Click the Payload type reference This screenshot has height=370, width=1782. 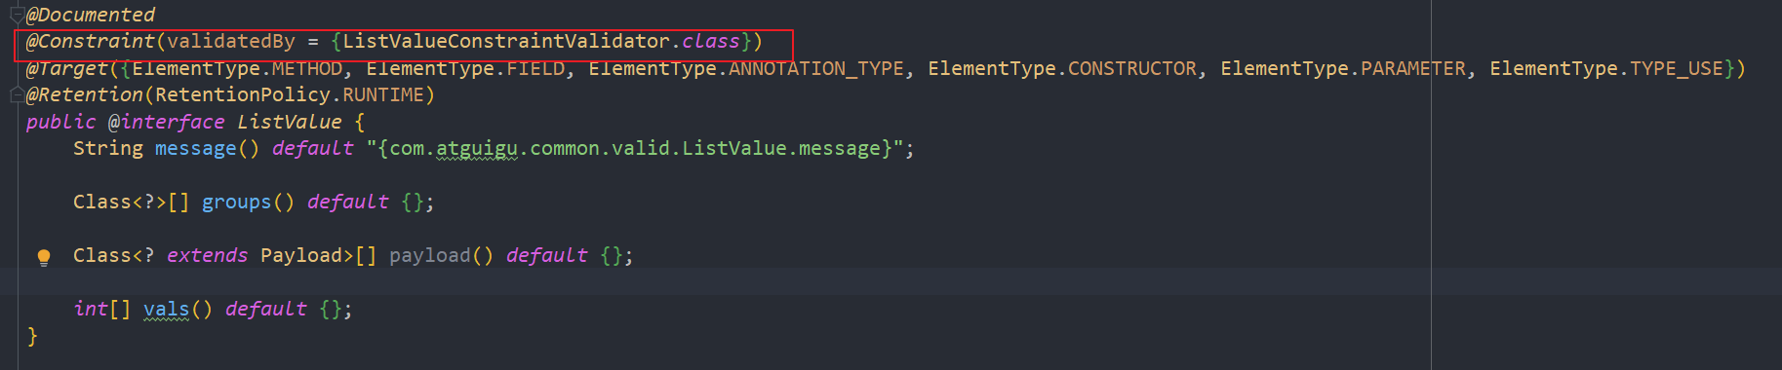point(301,255)
